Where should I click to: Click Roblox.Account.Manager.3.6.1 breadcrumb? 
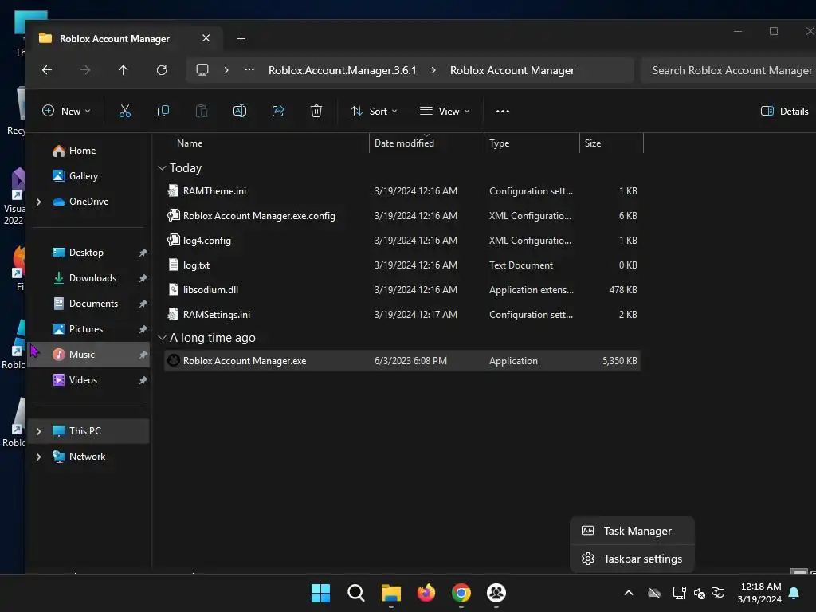click(342, 70)
